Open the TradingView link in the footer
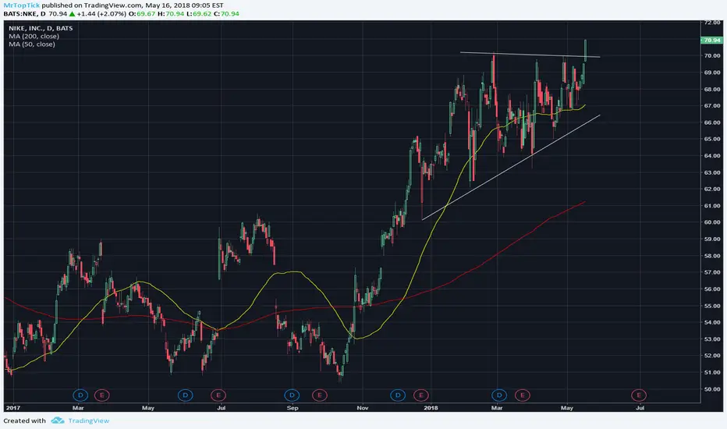This screenshot has height=429, width=727. [89, 420]
